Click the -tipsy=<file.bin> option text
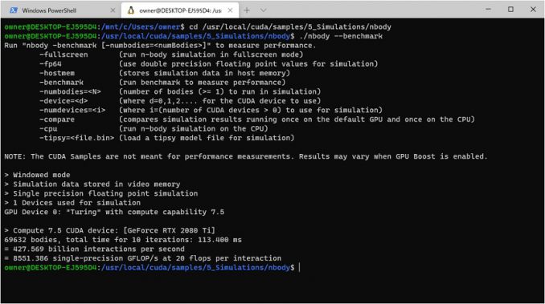The image size is (545, 304). 76,138
